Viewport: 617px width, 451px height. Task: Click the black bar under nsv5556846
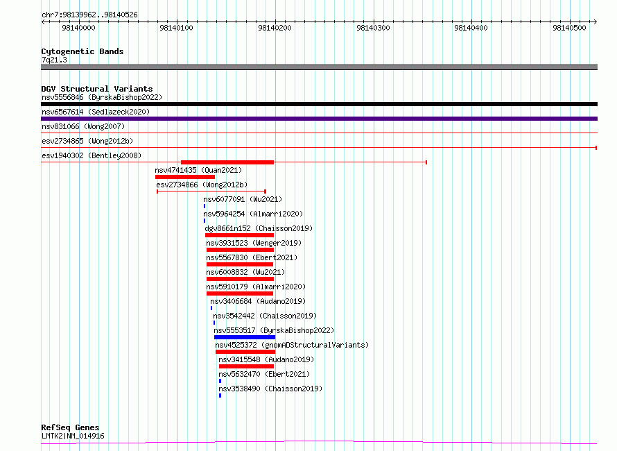(x=319, y=104)
